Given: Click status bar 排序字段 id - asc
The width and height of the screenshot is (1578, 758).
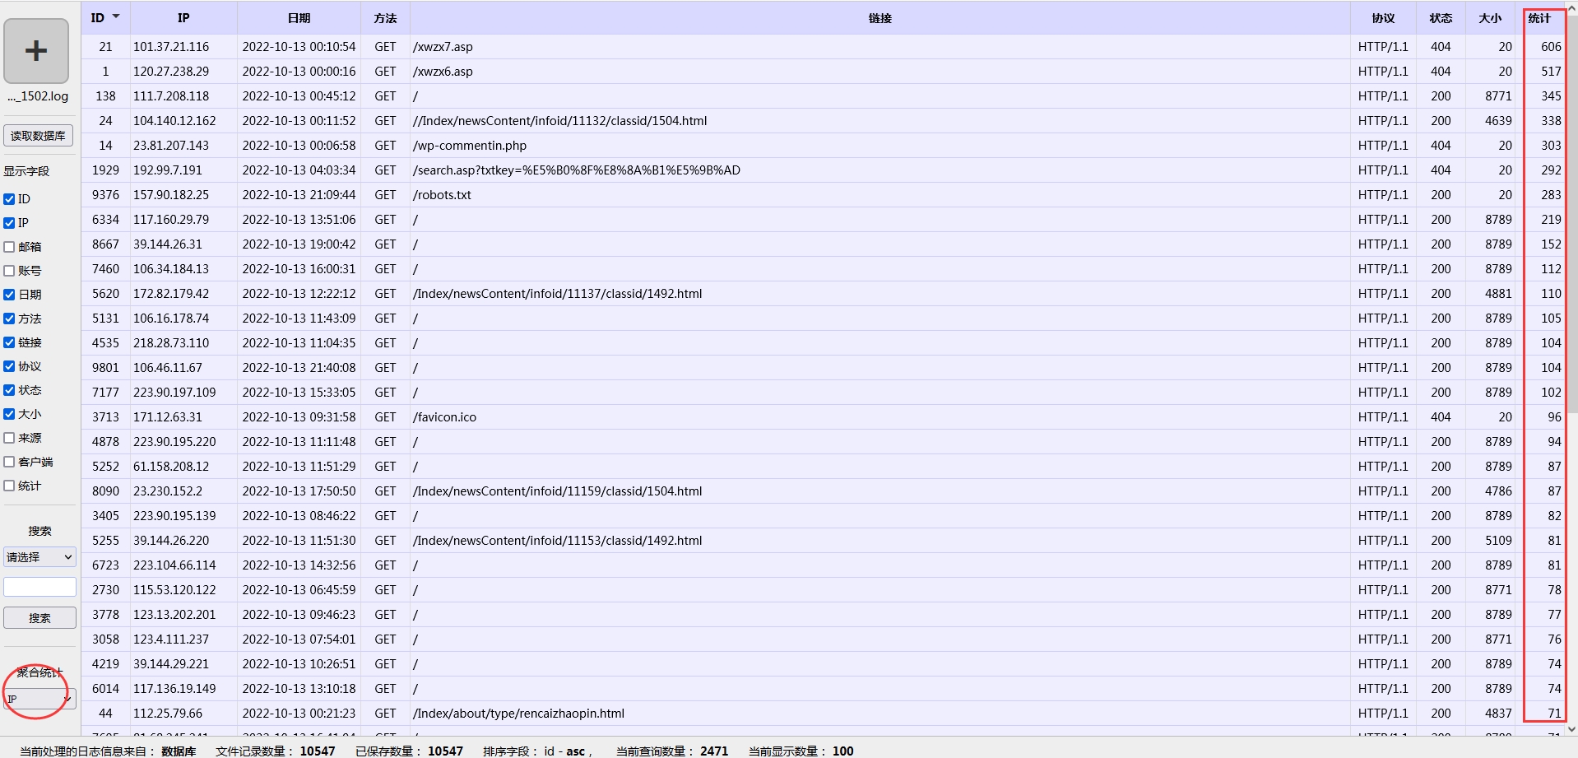Looking at the screenshot, I should click(534, 751).
